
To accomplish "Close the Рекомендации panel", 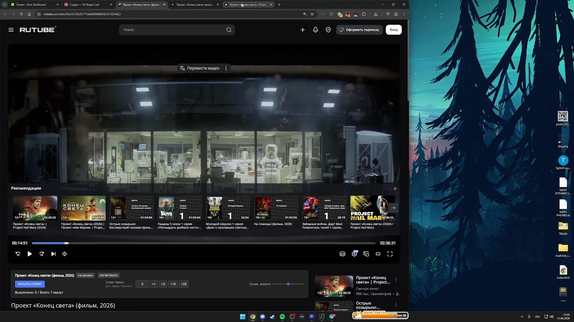I will point(395,188).
